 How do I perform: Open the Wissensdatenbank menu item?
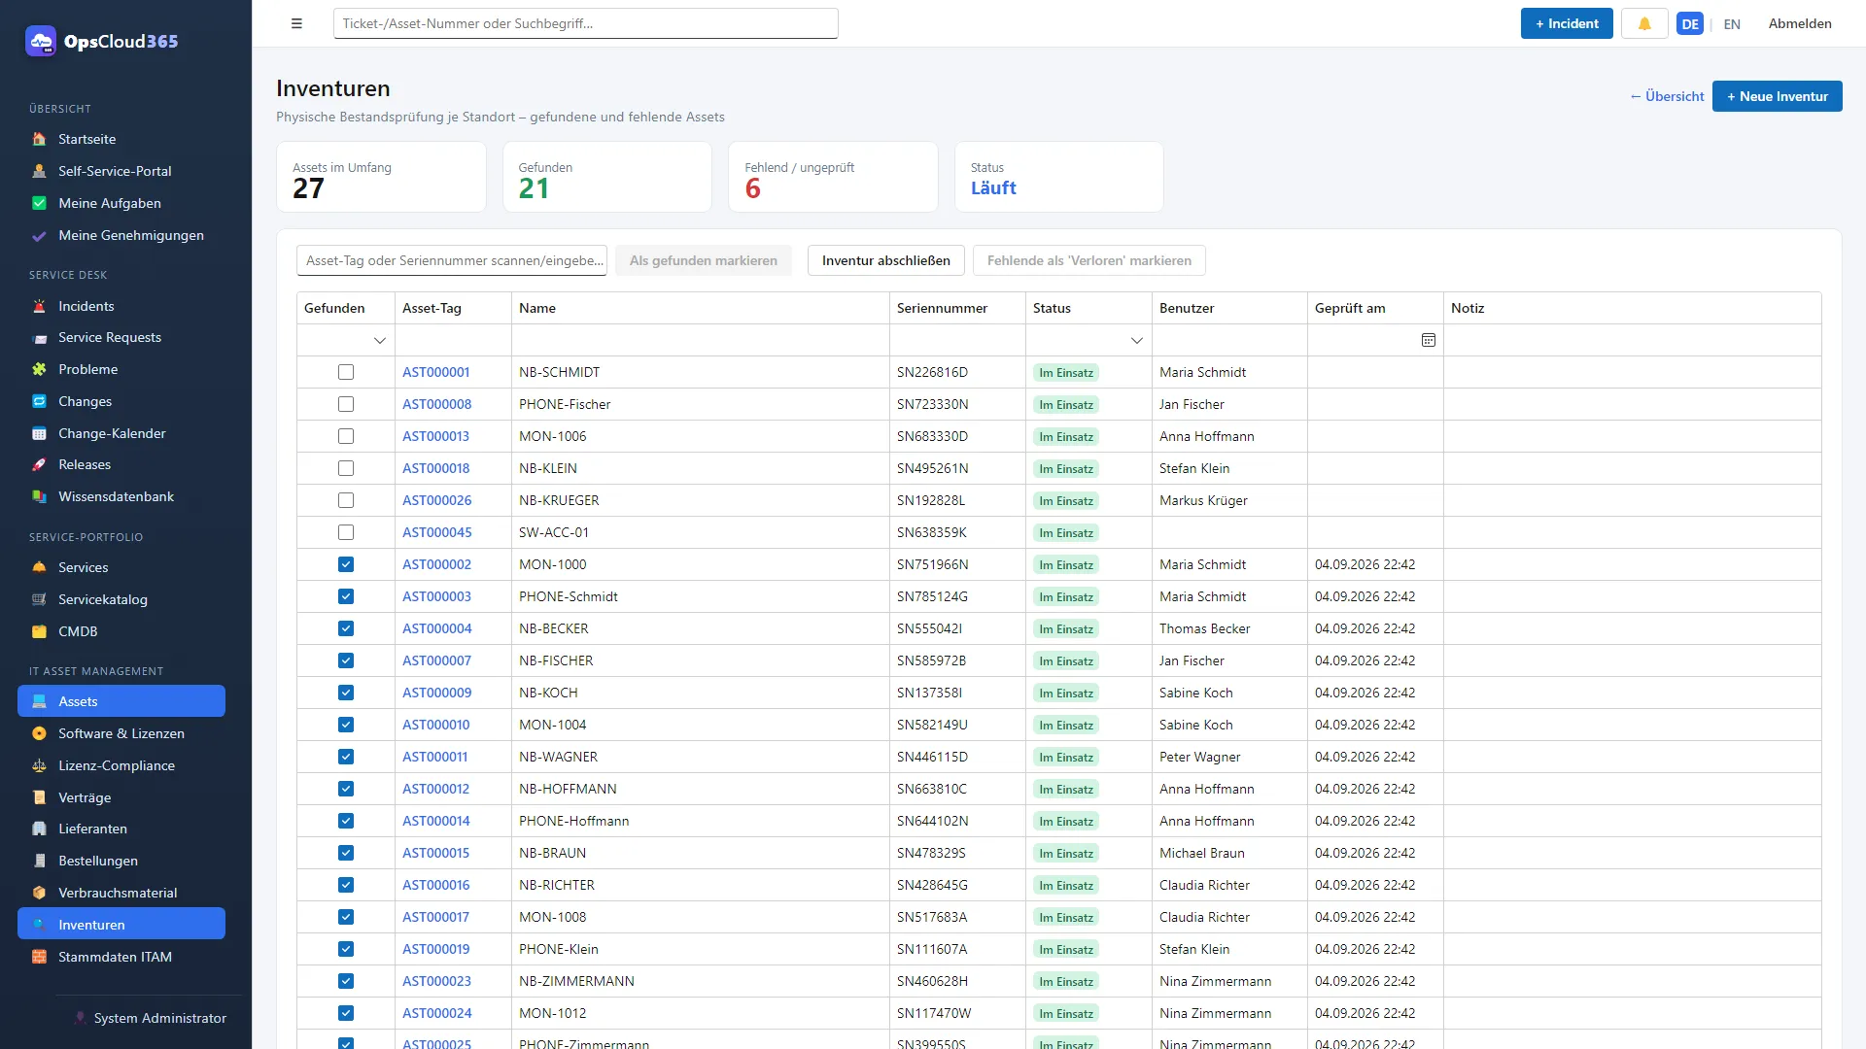[x=121, y=496]
